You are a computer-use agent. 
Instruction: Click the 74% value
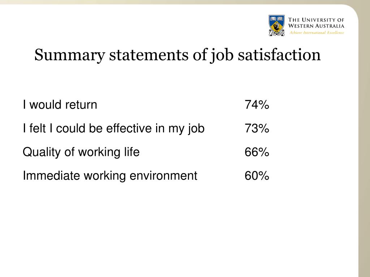pyautogui.click(x=257, y=105)
